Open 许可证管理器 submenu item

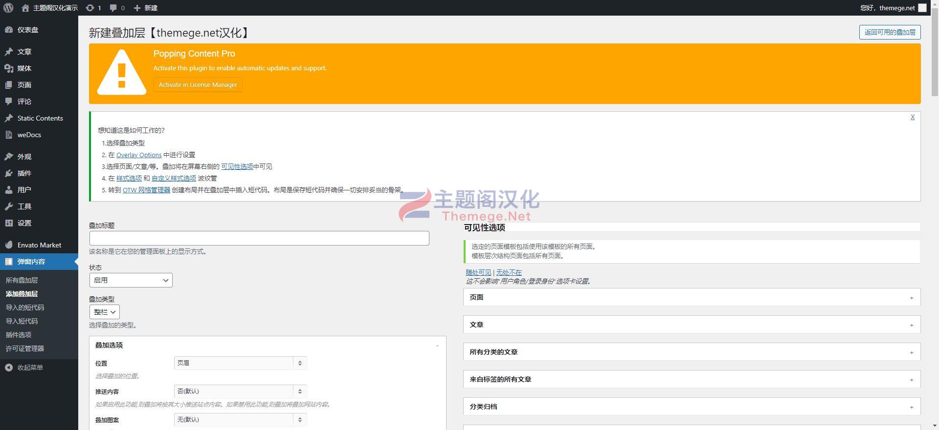click(25, 348)
